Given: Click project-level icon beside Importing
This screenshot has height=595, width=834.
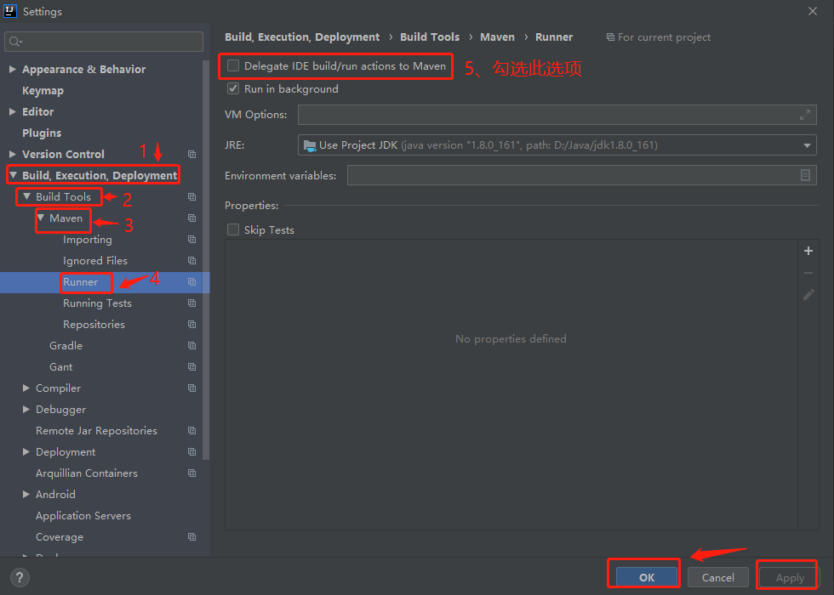Looking at the screenshot, I should click(x=192, y=239).
